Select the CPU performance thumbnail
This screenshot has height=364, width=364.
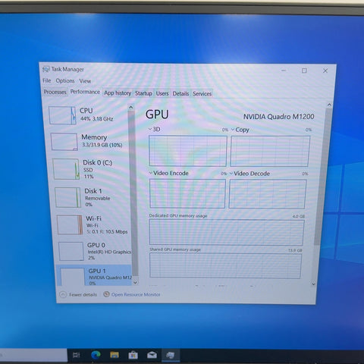pyautogui.click(x=62, y=115)
